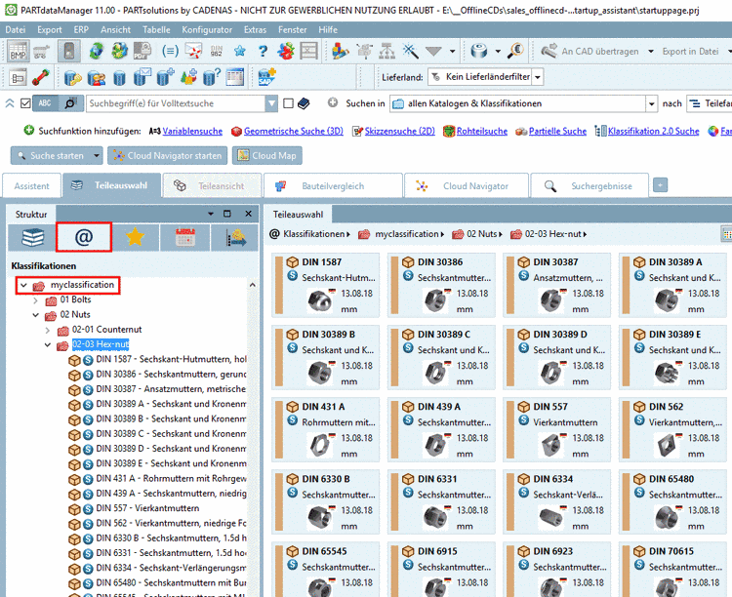This screenshot has height=597, width=732.
Task: Open the DIN 557 Vierkantmuttern part tile
Action: (556, 429)
